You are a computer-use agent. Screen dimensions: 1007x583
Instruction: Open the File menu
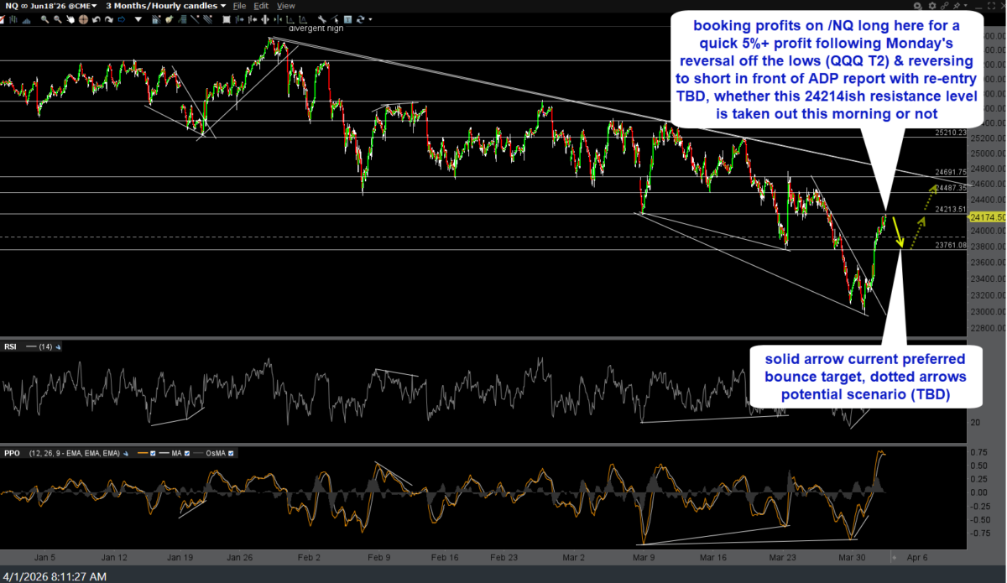tap(239, 6)
